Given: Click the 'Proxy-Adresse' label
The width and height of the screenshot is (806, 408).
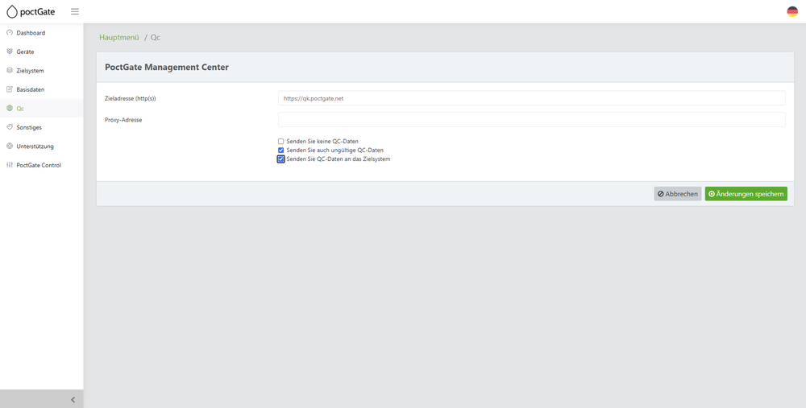Looking at the screenshot, I should [123, 120].
